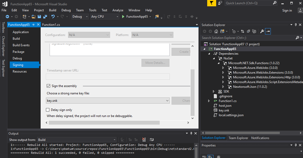Switch to the Team Explorer tab

238,138
